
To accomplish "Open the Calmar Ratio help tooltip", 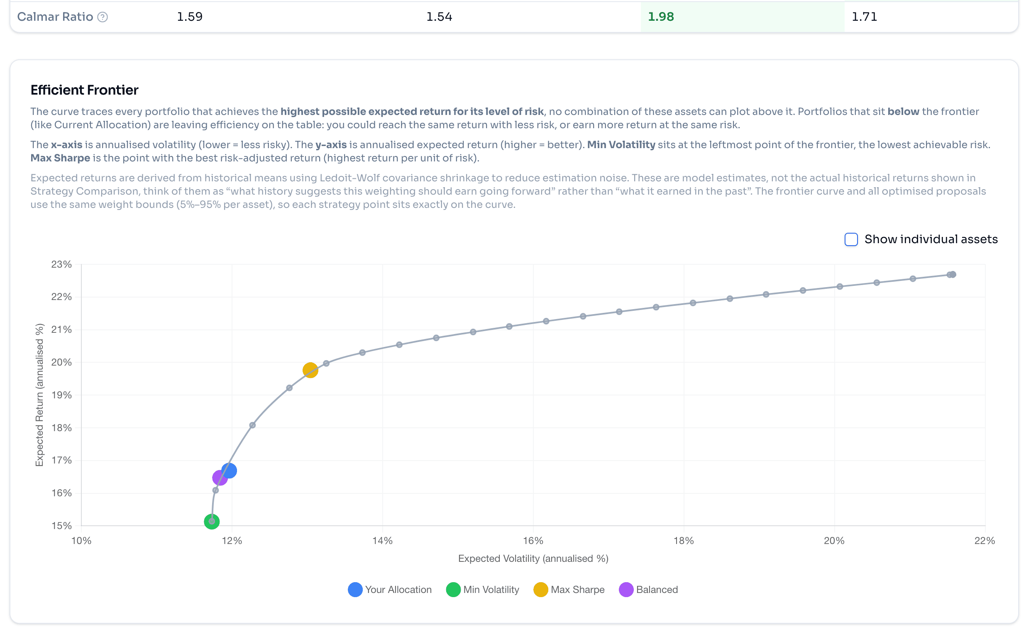I will tap(102, 17).
